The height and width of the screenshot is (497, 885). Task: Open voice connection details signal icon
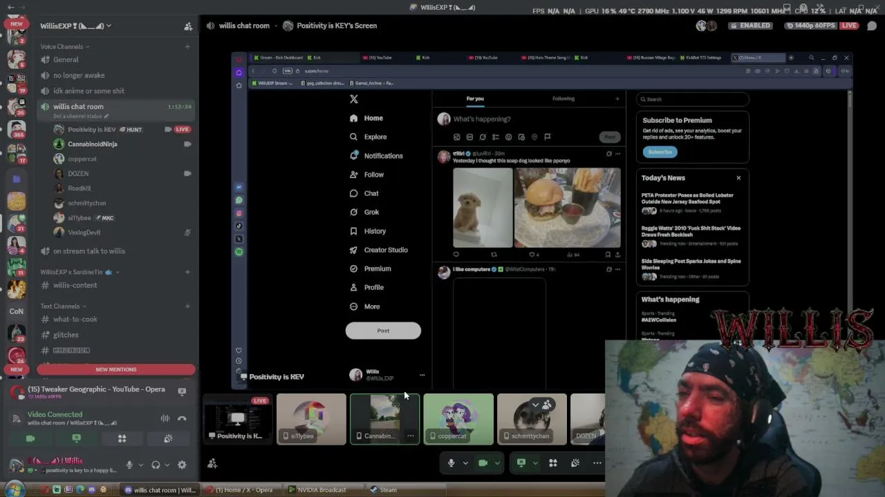point(17,418)
